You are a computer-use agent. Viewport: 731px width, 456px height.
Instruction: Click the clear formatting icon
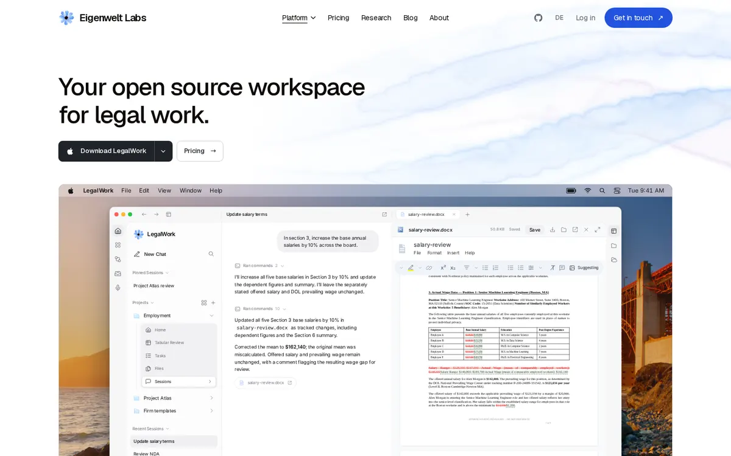coord(553,268)
